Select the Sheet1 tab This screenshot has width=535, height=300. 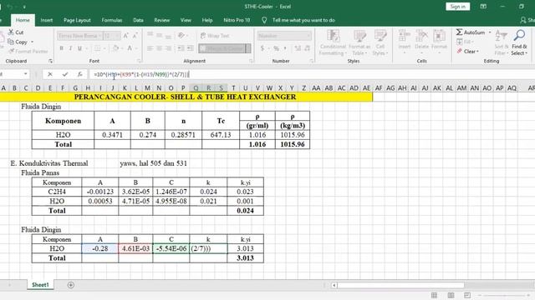coord(40,285)
